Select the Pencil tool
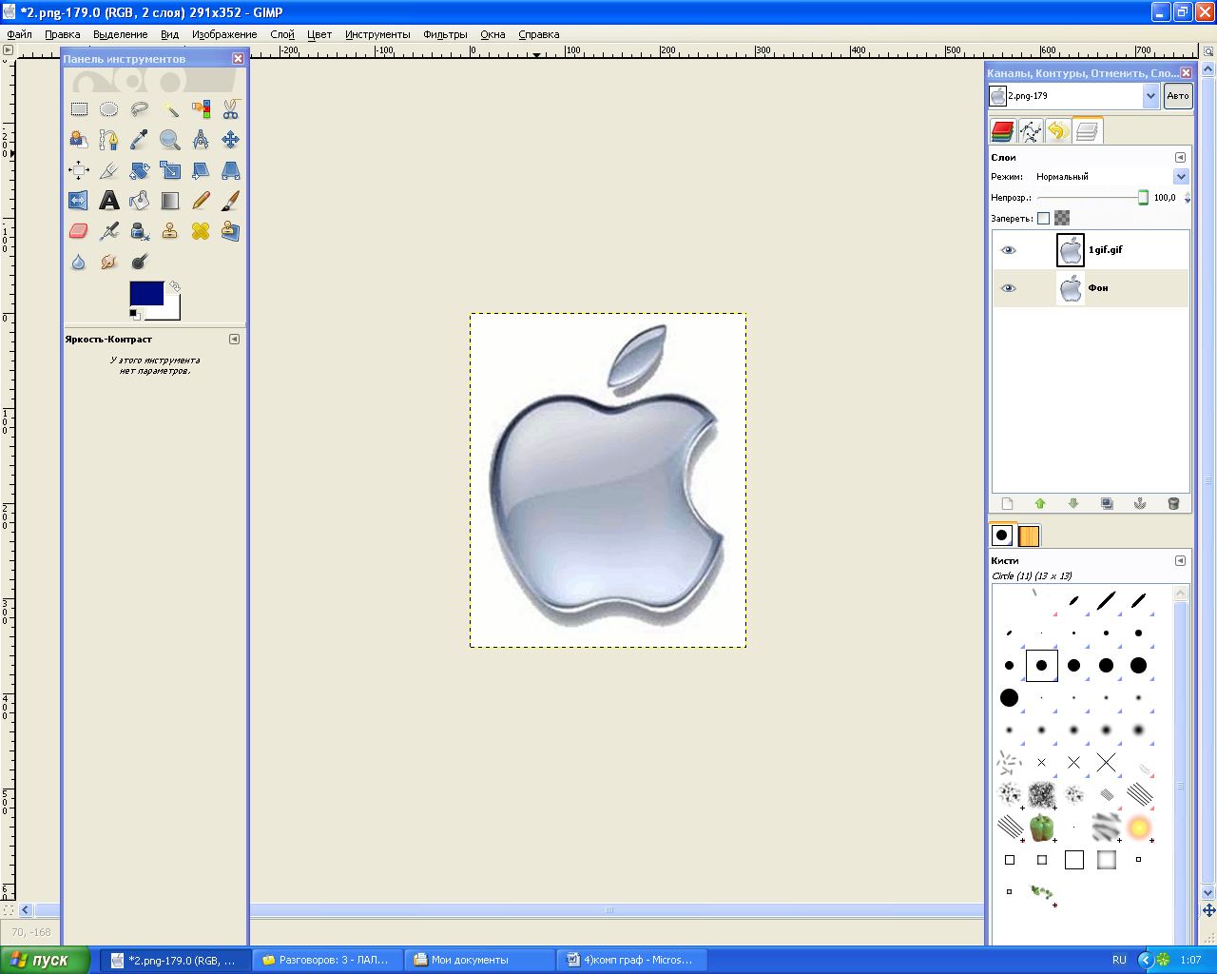The width and height of the screenshot is (1217, 974). click(201, 201)
